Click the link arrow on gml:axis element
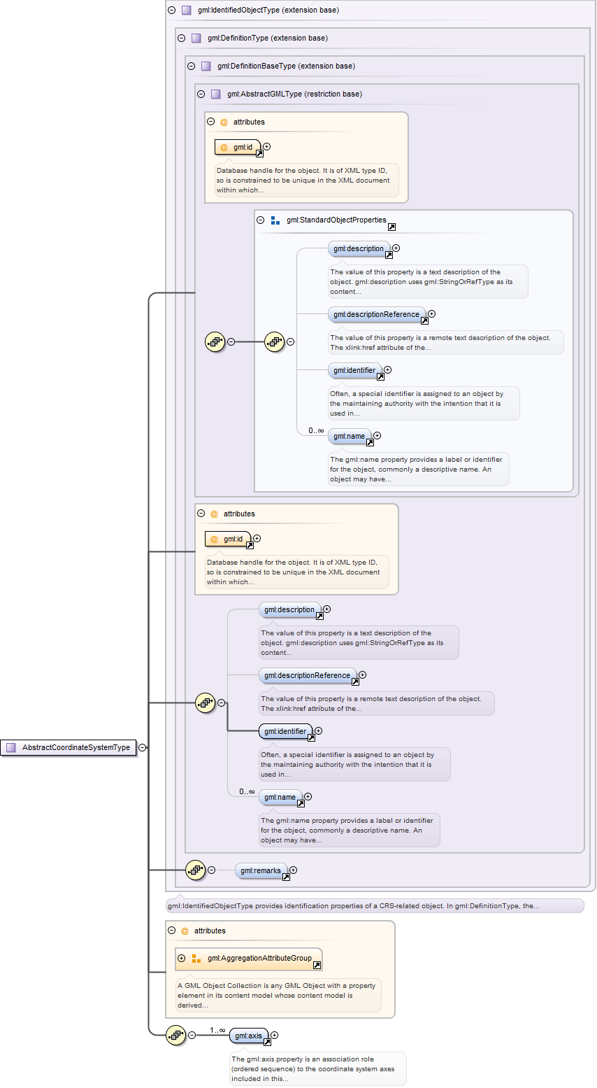 267,1042
